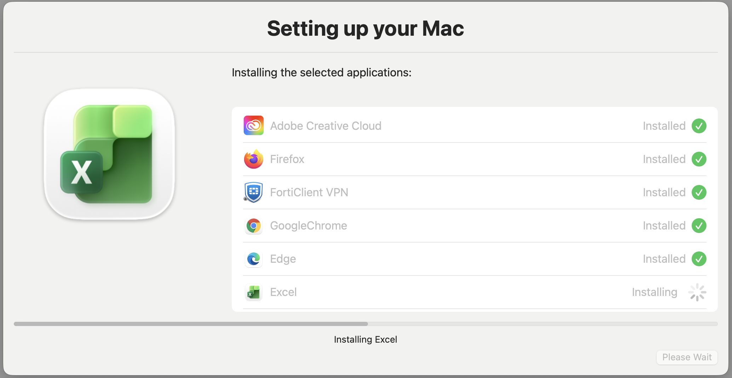Click the Google Chrome app icon

(254, 226)
